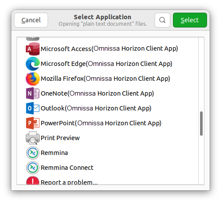Click the application list scrollbar thumb
This screenshot has height=203, width=221.
coord(201,124)
